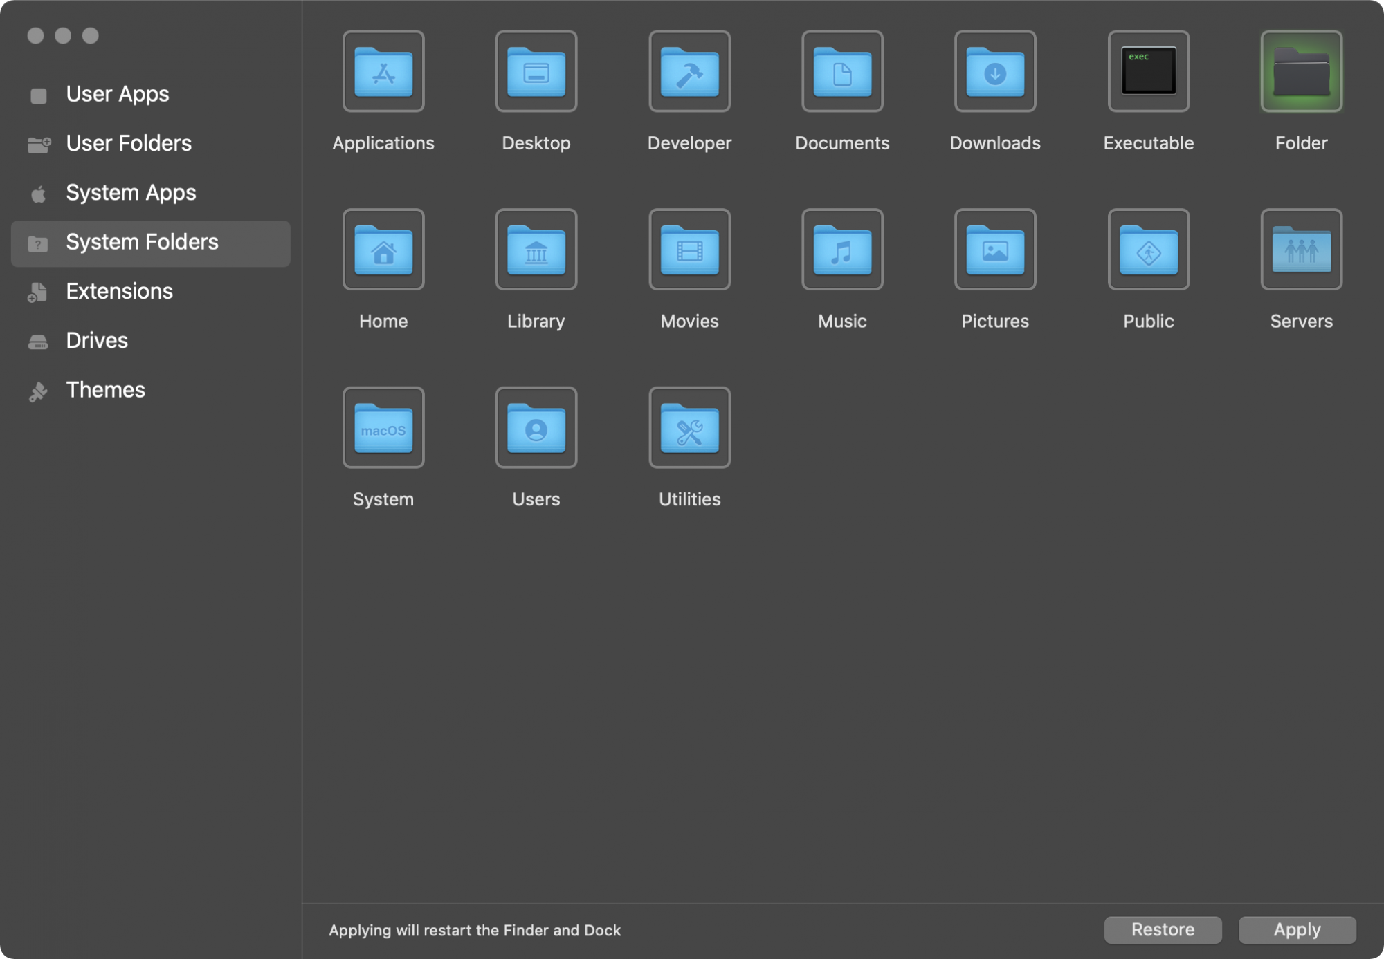Select the Users folder icon

pyautogui.click(x=536, y=428)
